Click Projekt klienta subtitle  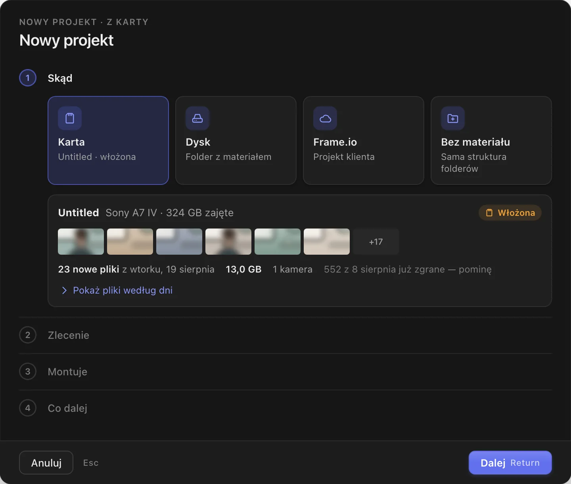[x=344, y=157]
